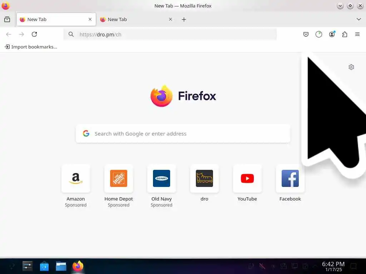This screenshot has width=366, height=274.
Task: Open the clock showing 6:42 PM
Action: 333,266
